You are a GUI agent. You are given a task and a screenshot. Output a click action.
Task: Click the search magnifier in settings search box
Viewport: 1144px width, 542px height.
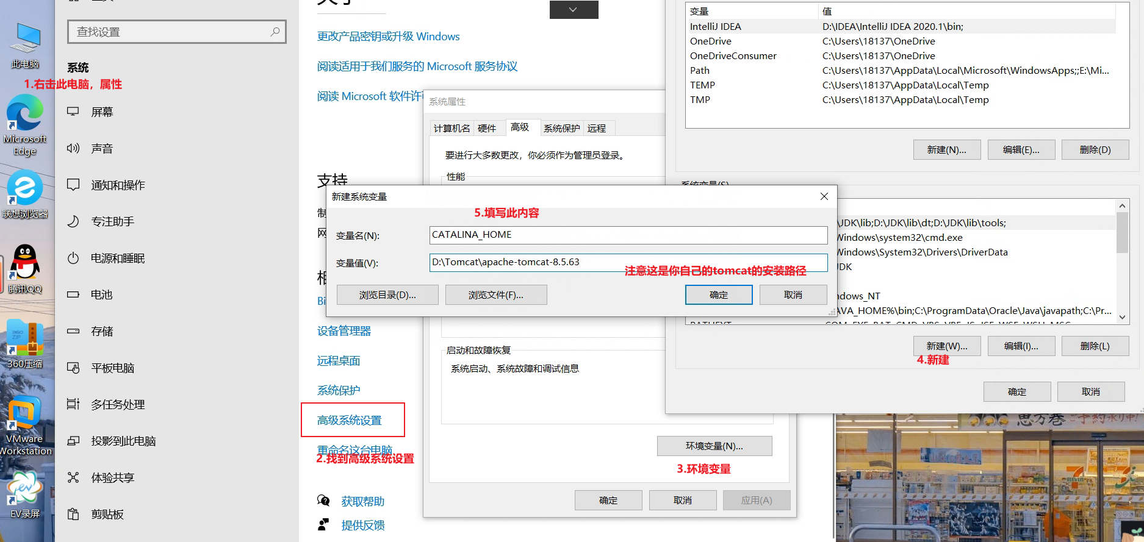(275, 32)
